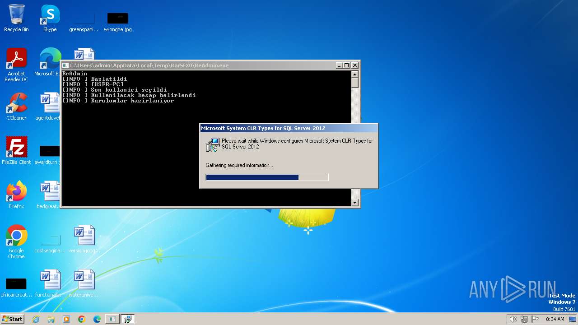Open the FileZilla Client shortcut
578x325 pixels.
click(x=16, y=151)
